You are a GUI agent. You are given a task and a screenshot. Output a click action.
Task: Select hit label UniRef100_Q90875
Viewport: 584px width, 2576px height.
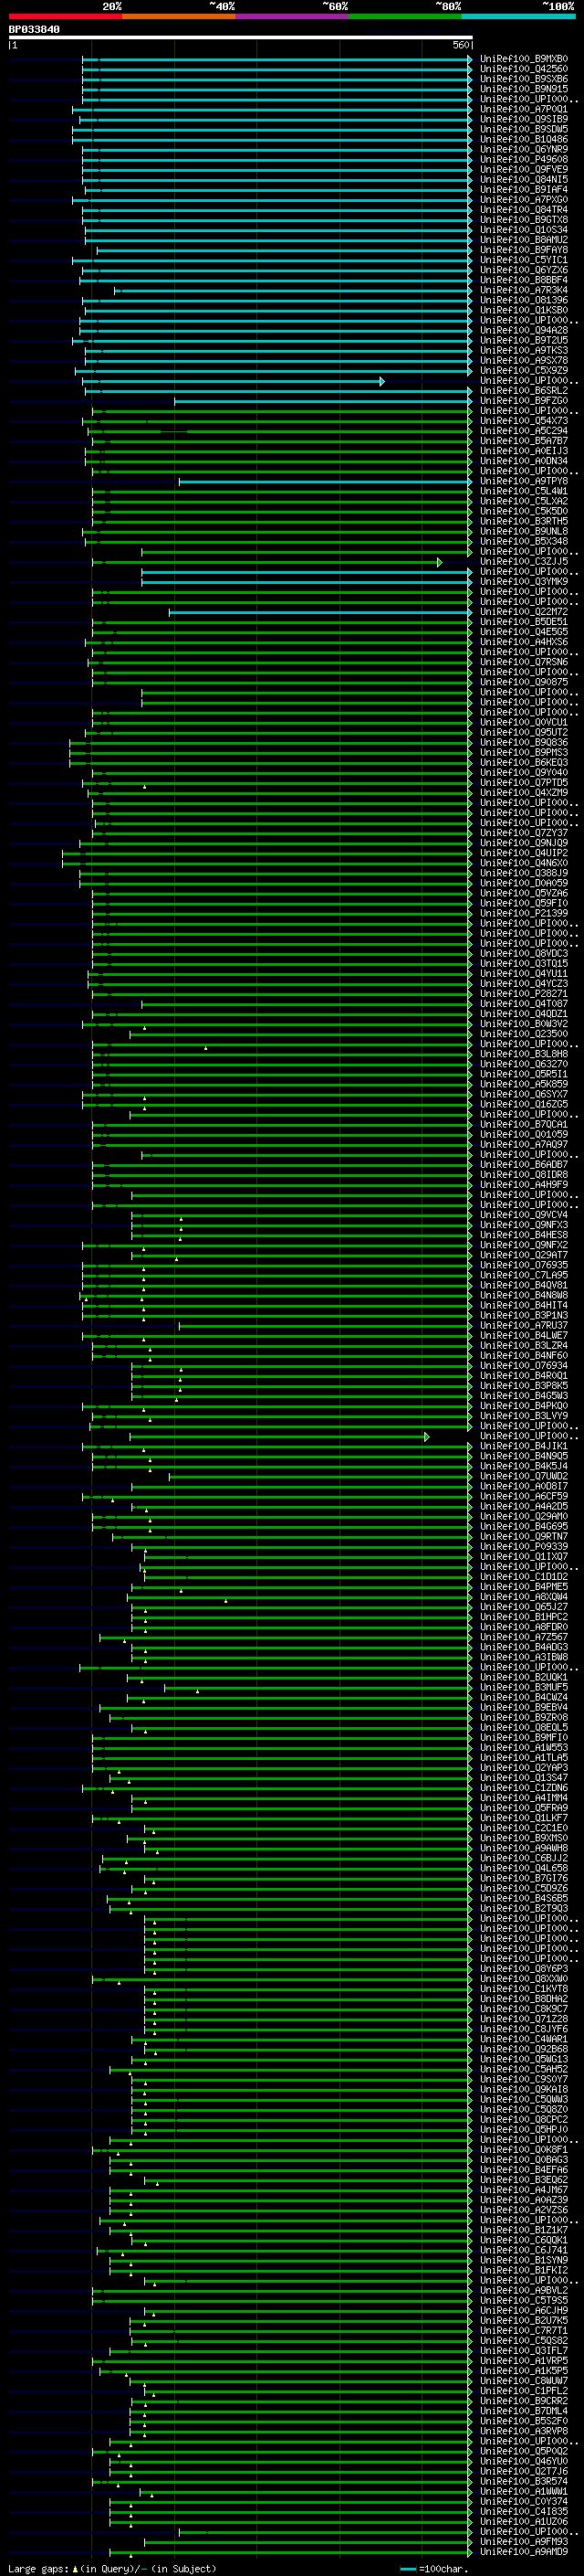[524, 682]
